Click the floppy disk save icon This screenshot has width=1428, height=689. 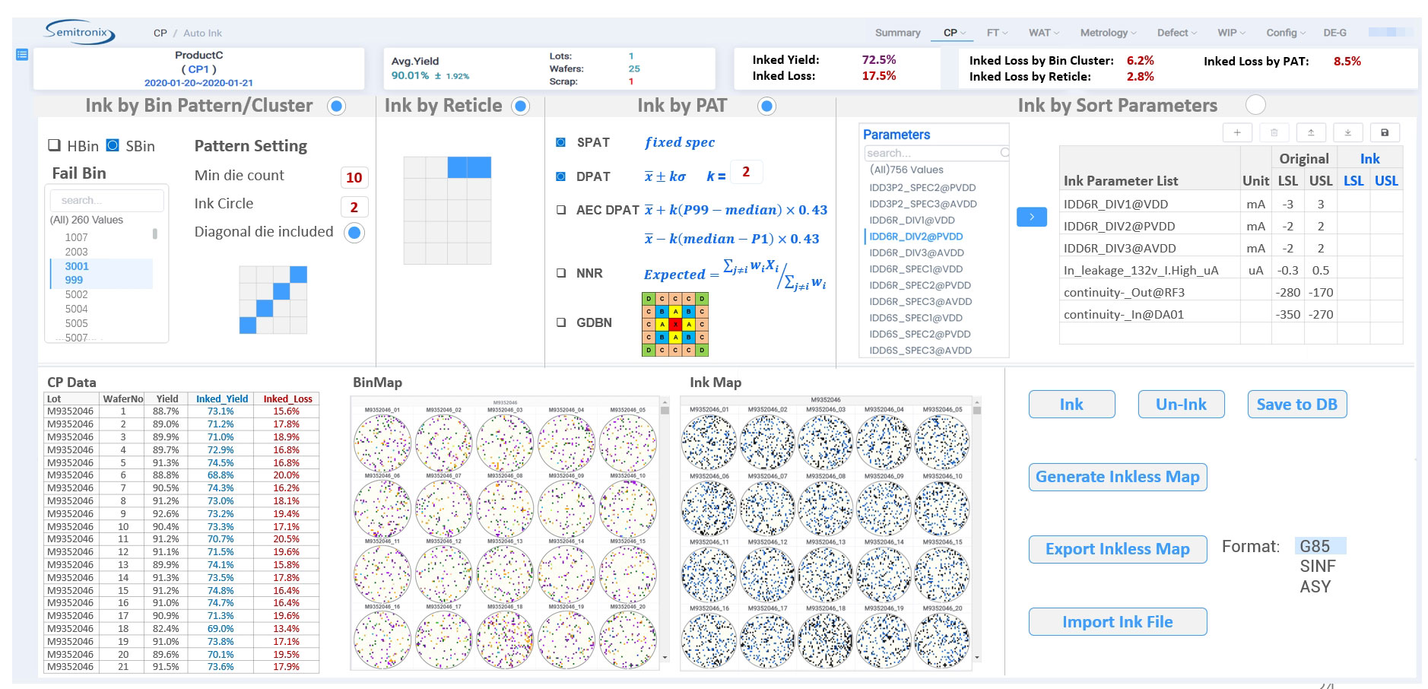1385,132
